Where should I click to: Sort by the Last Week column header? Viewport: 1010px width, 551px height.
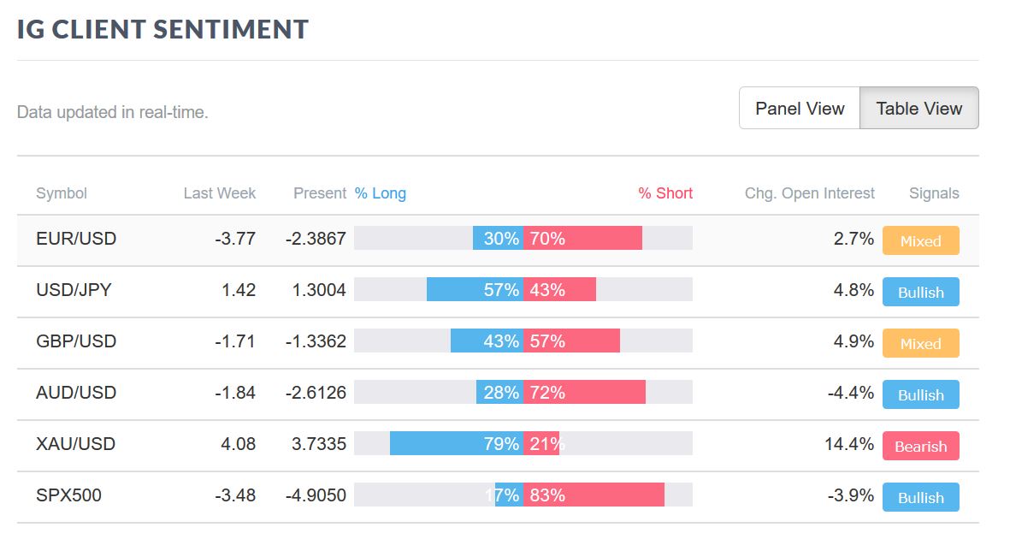(219, 193)
